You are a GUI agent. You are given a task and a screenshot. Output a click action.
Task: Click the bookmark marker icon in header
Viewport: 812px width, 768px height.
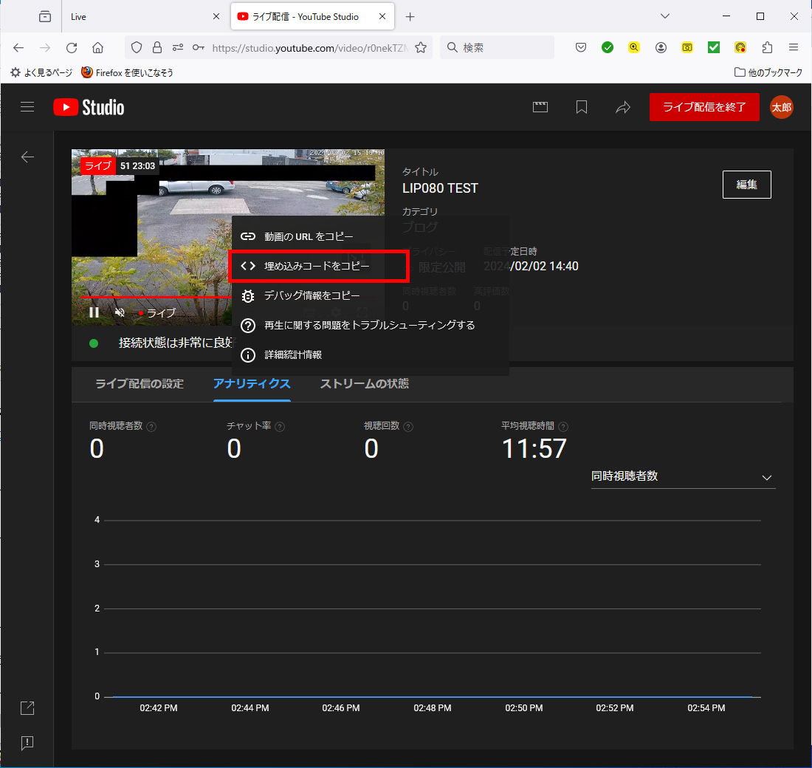(582, 107)
